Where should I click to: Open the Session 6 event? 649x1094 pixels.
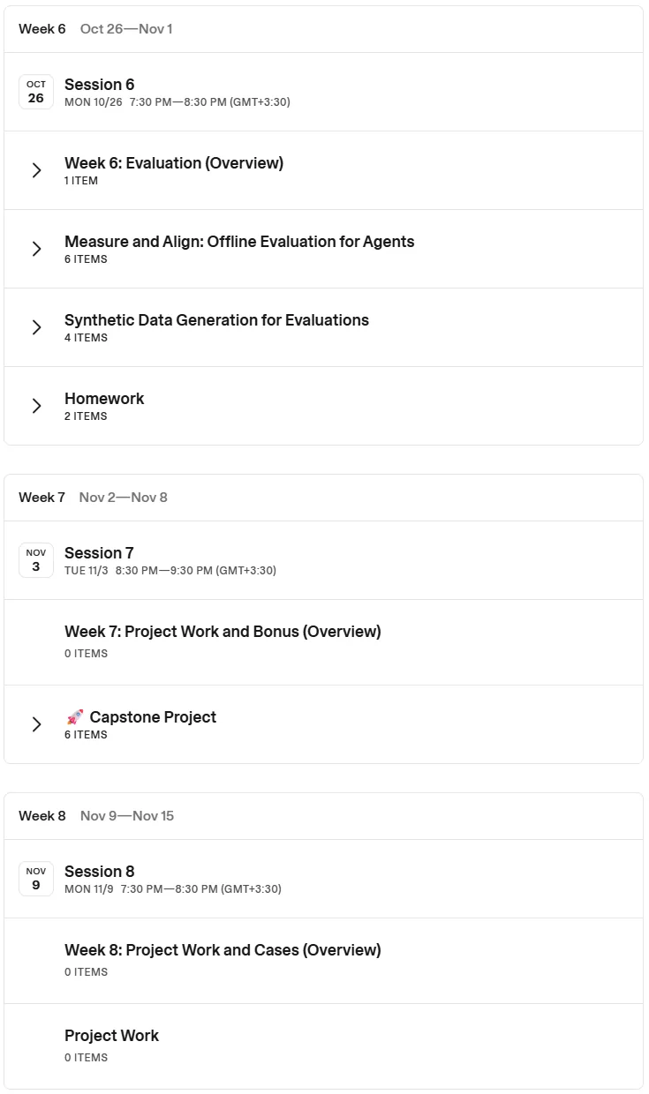pyautogui.click(x=324, y=92)
